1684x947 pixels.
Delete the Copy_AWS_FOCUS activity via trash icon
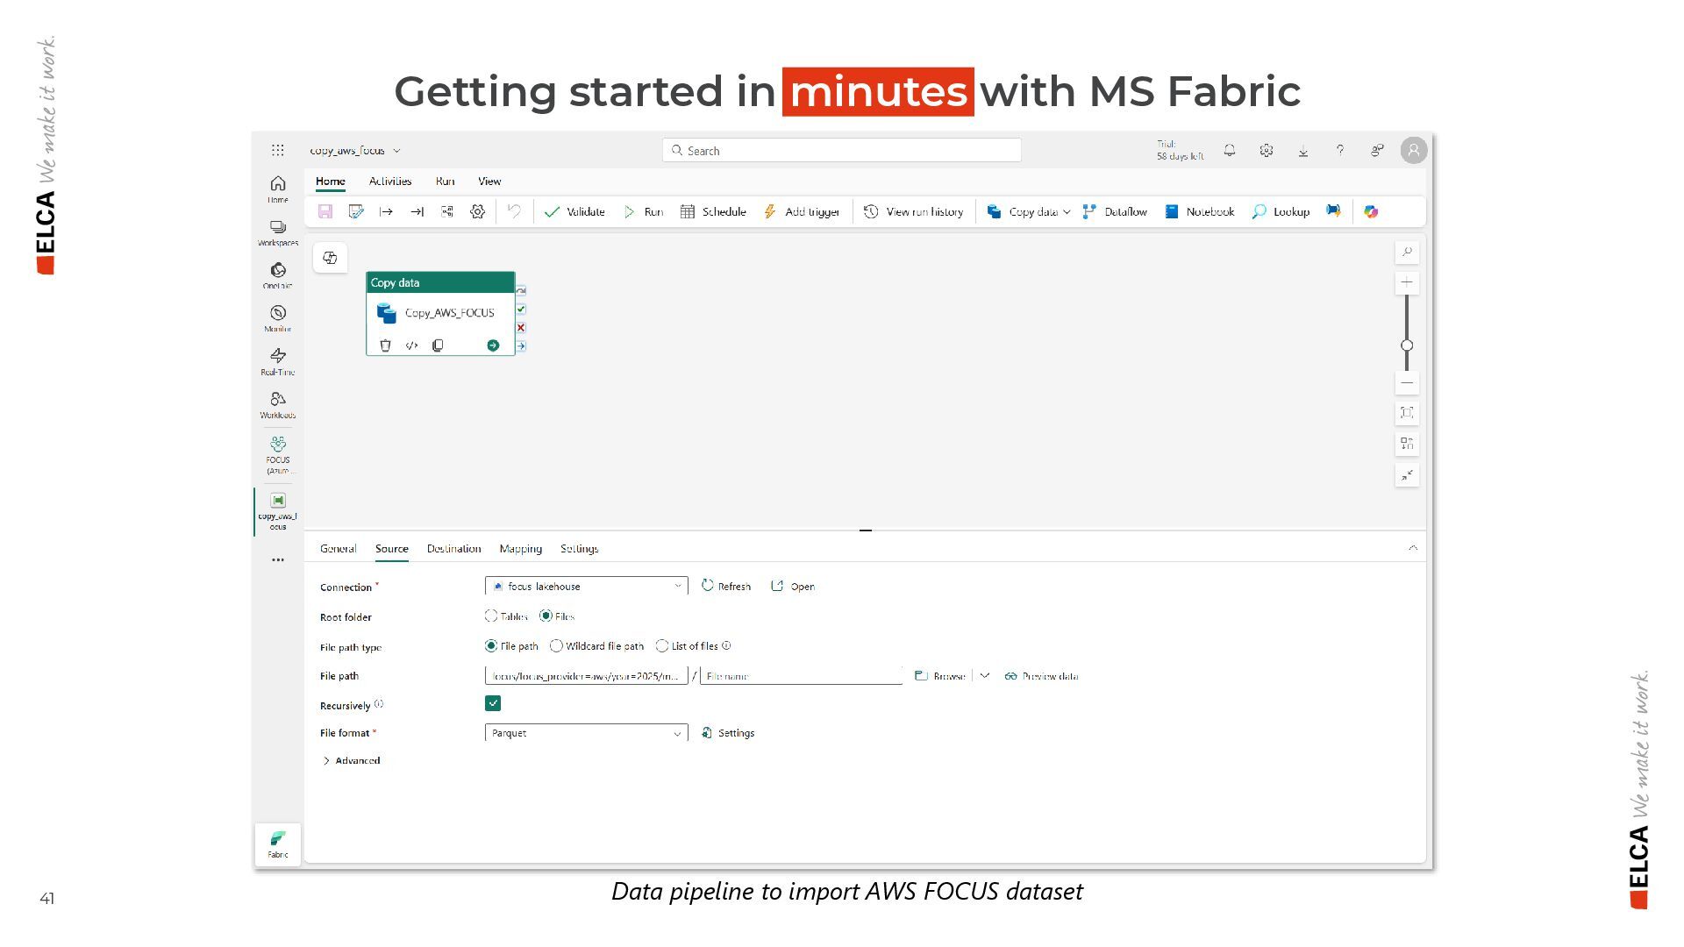(385, 345)
